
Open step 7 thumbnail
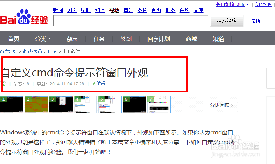point(159,105)
